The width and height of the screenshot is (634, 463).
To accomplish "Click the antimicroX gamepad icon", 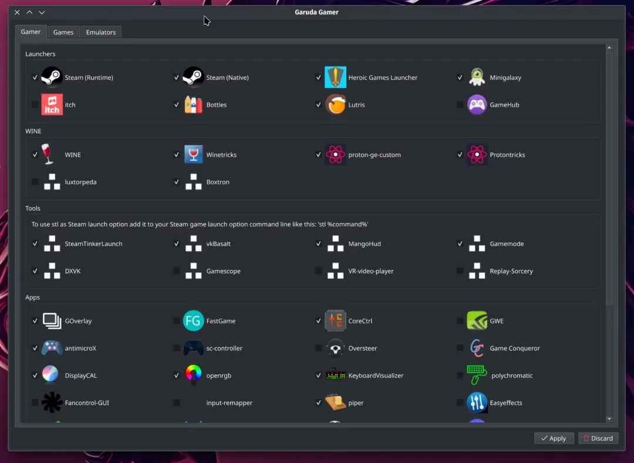I will point(52,348).
